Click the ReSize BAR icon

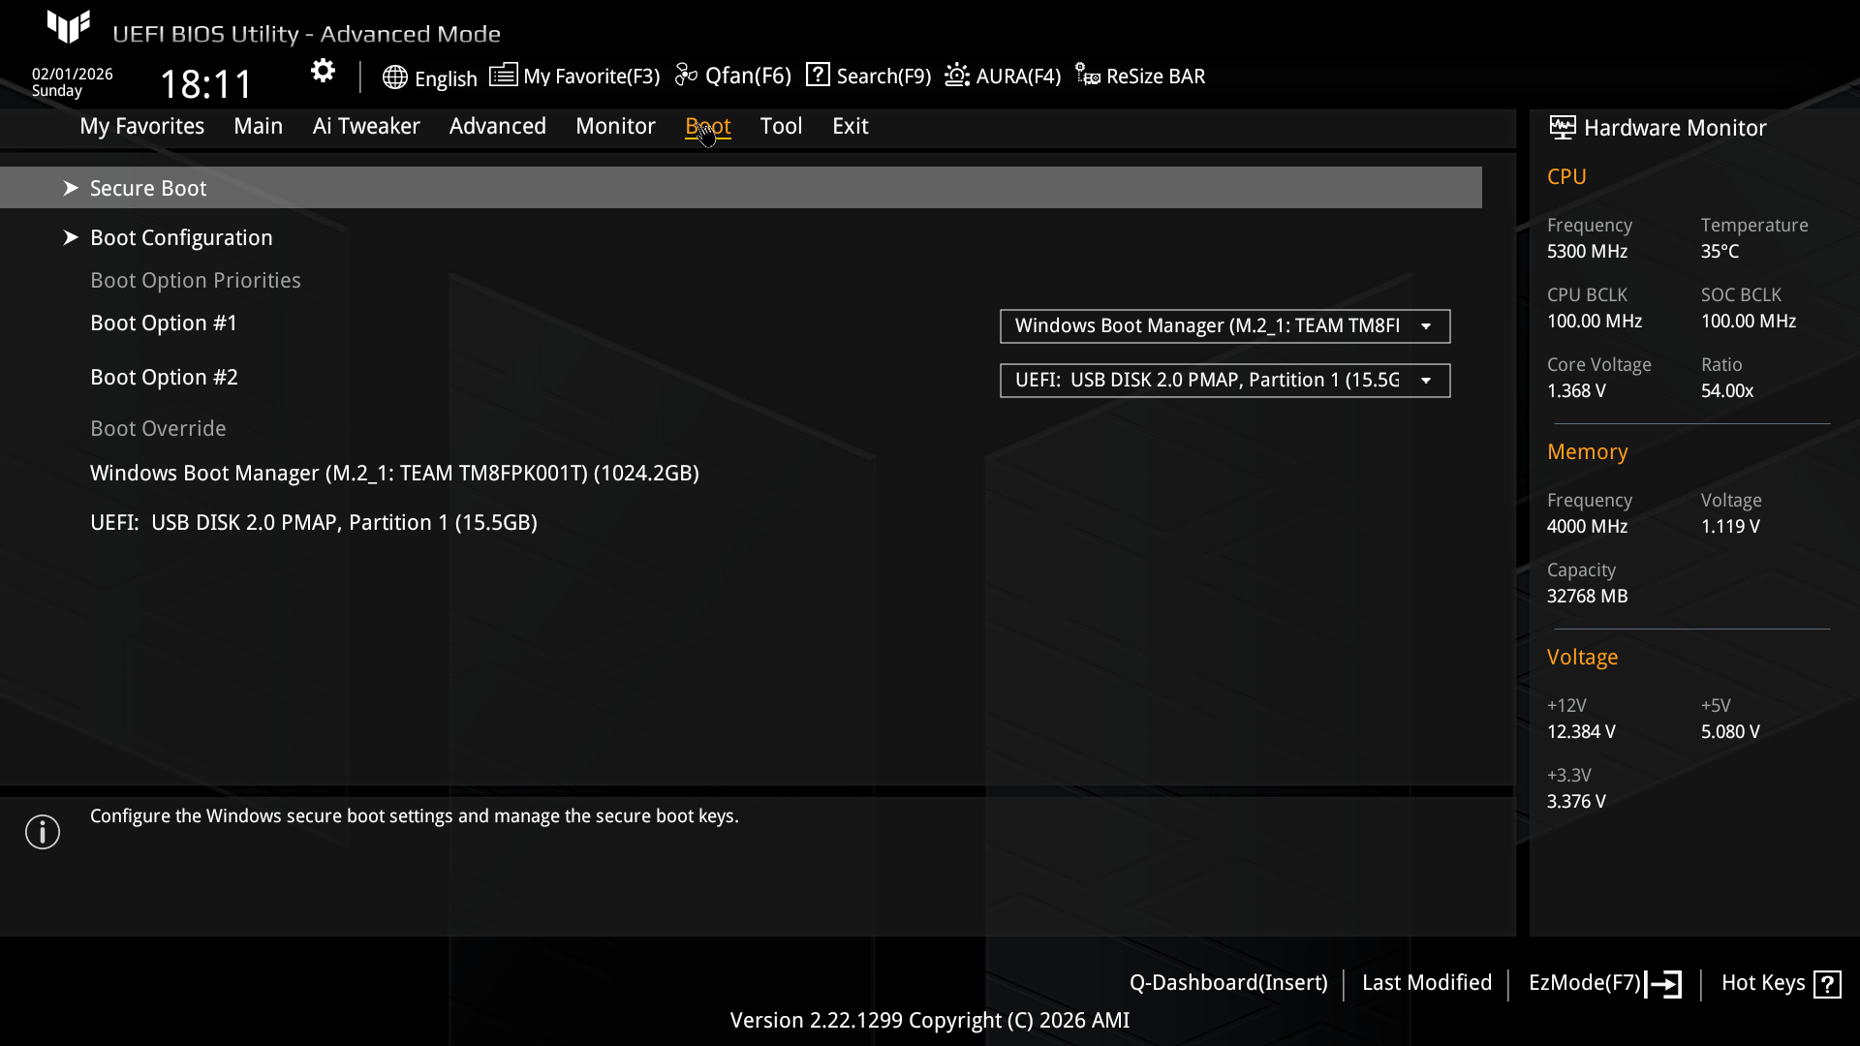click(x=1087, y=76)
